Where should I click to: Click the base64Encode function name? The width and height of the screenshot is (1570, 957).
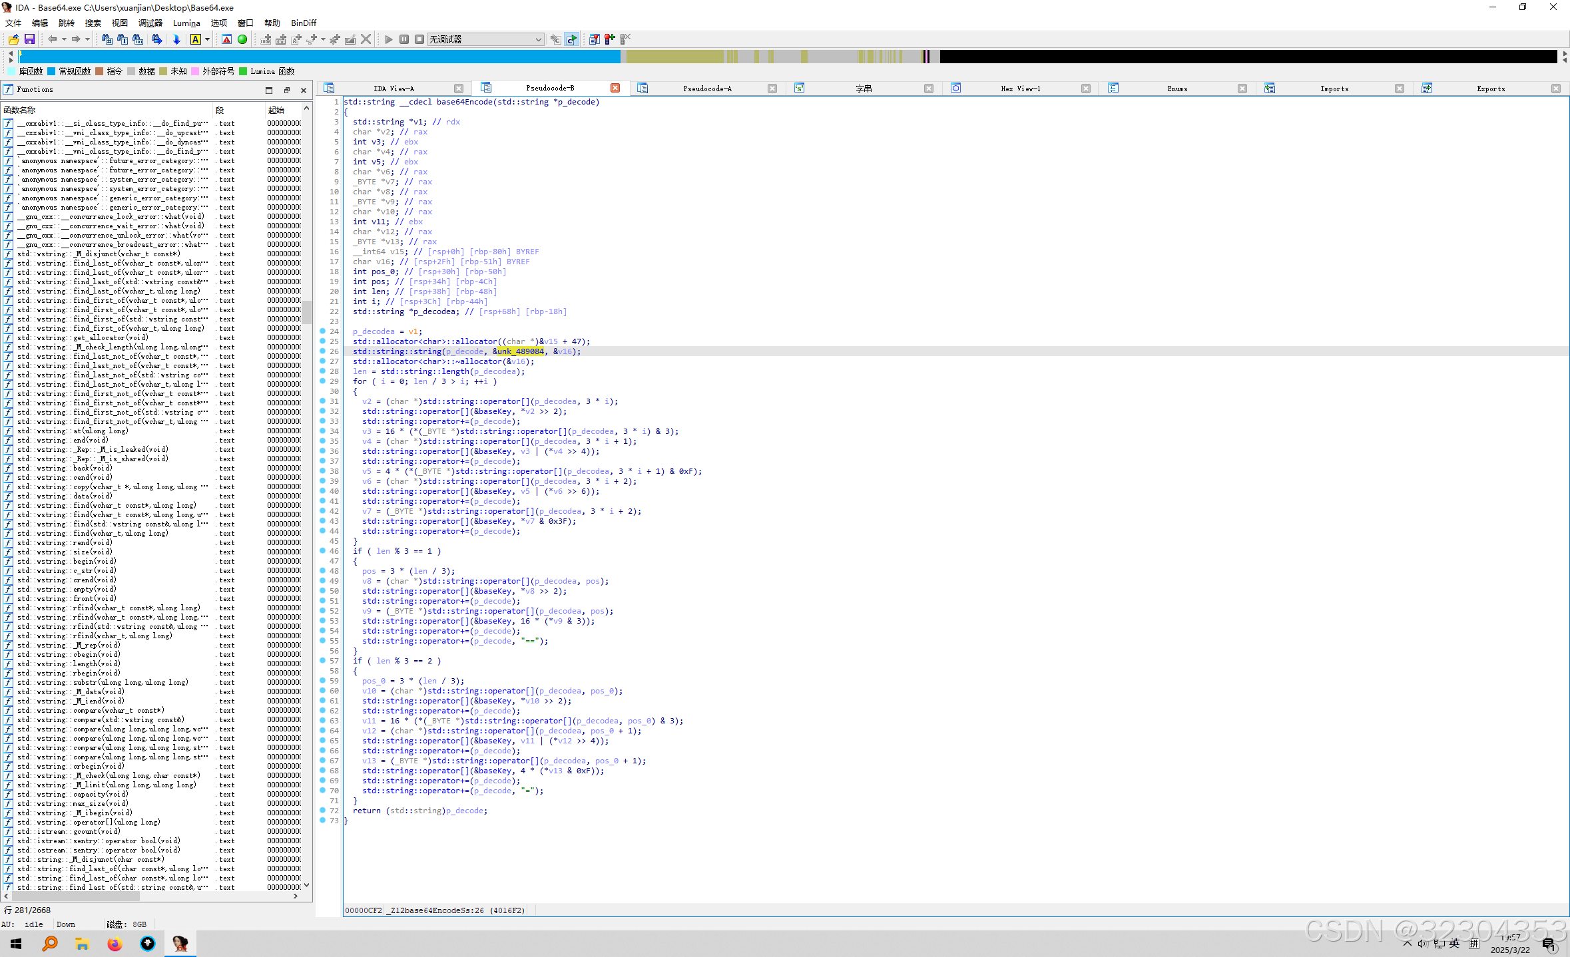464,102
